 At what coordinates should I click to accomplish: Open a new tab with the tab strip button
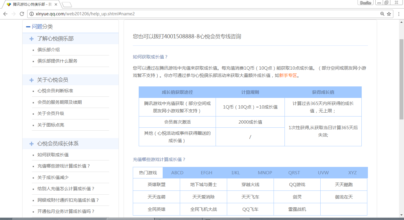click(67, 4)
